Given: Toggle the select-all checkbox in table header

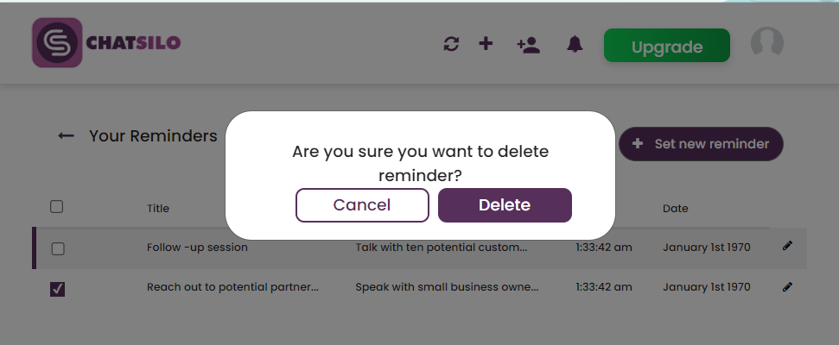Looking at the screenshot, I should (57, 207).
